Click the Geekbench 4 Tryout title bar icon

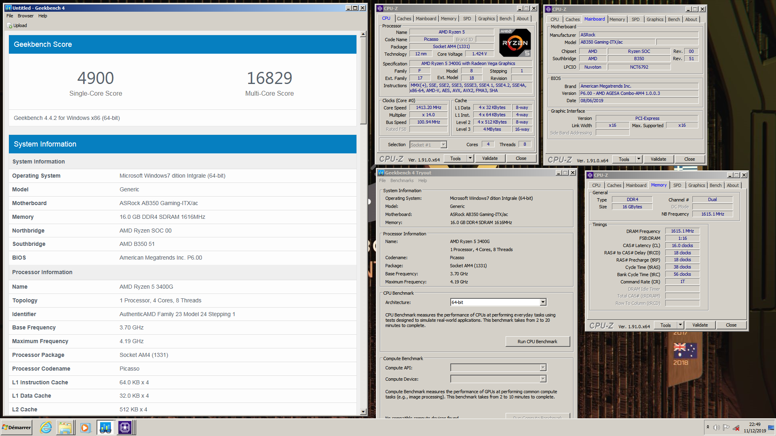[x=381, y=173]
